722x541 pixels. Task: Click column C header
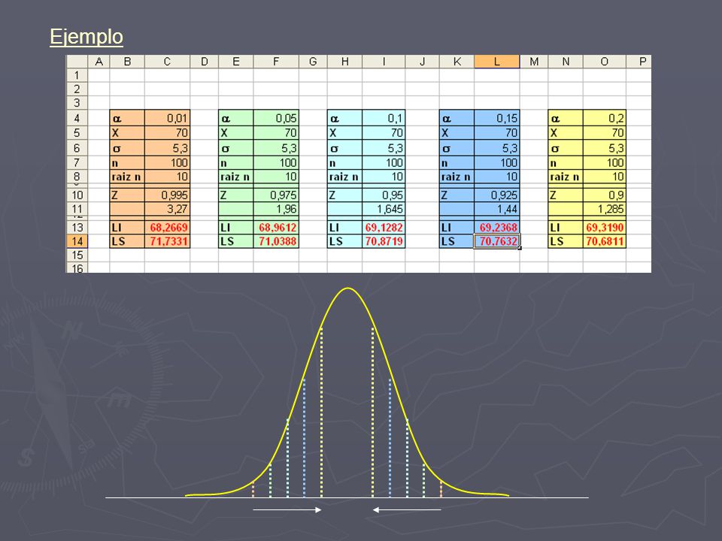(x=167, y=62)
